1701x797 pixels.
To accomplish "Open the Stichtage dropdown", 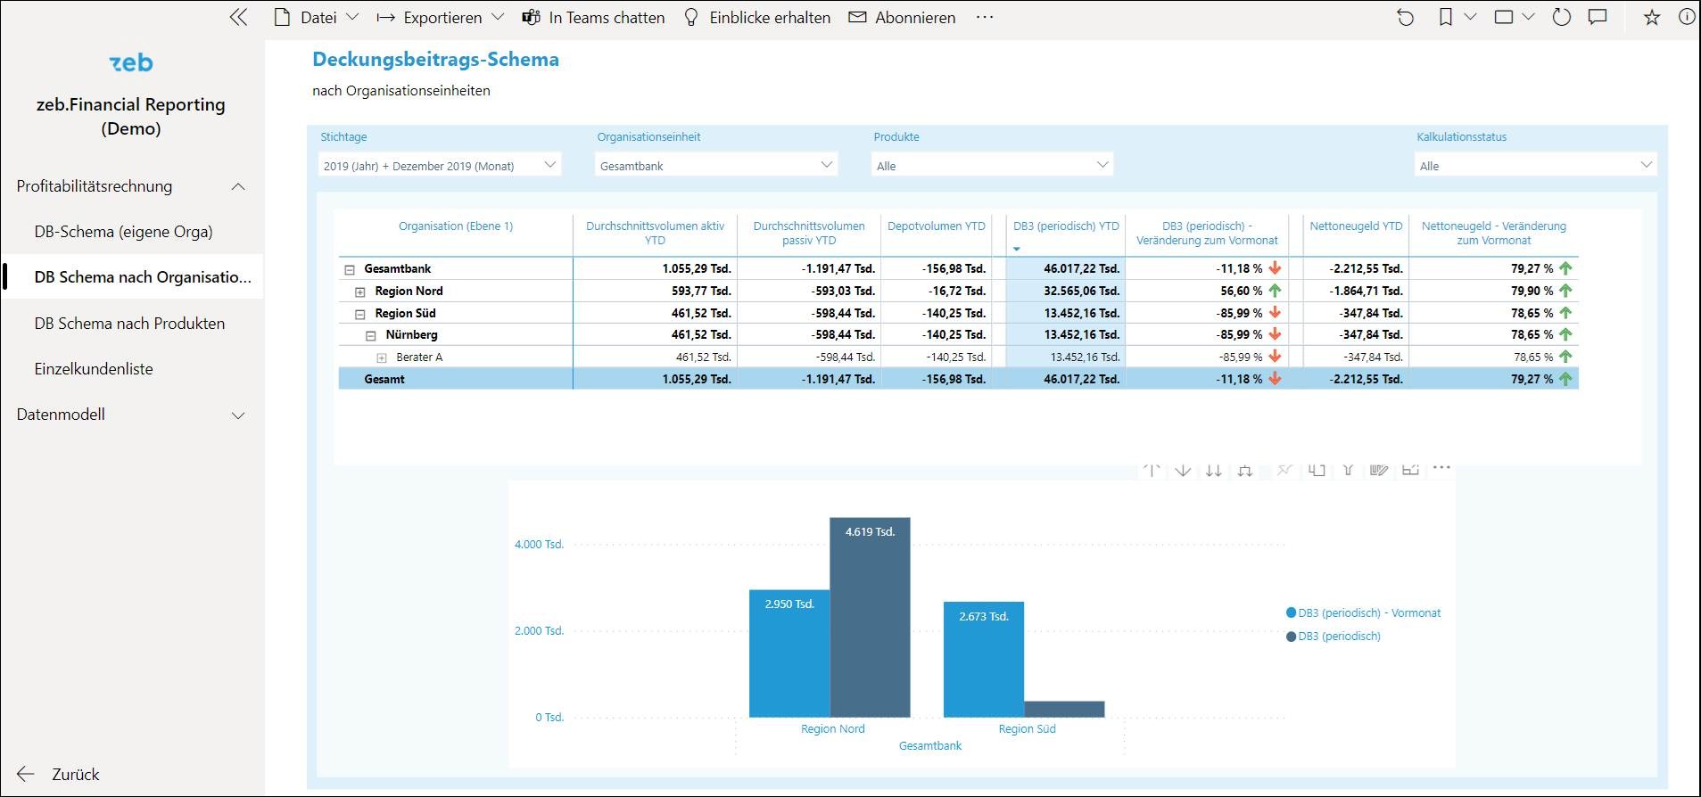I will pyautogui.click(x=440, y=165).
